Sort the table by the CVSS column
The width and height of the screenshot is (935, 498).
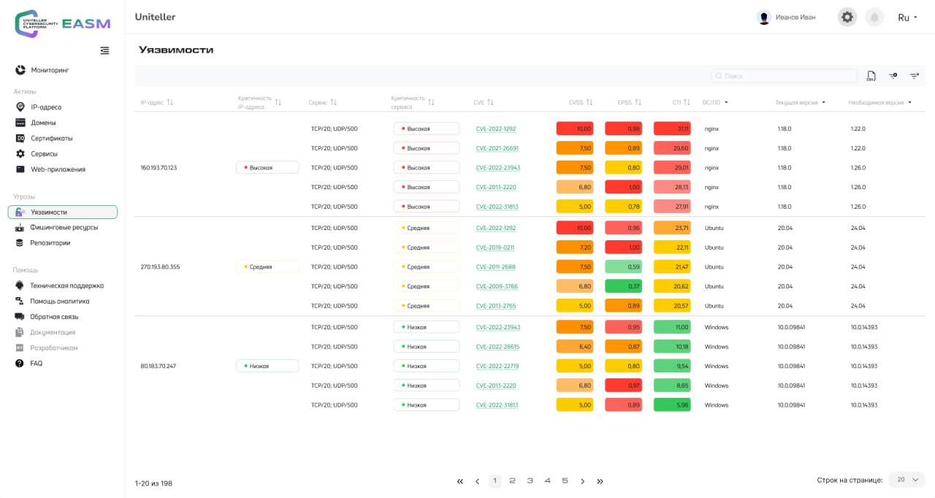(589, 102)
